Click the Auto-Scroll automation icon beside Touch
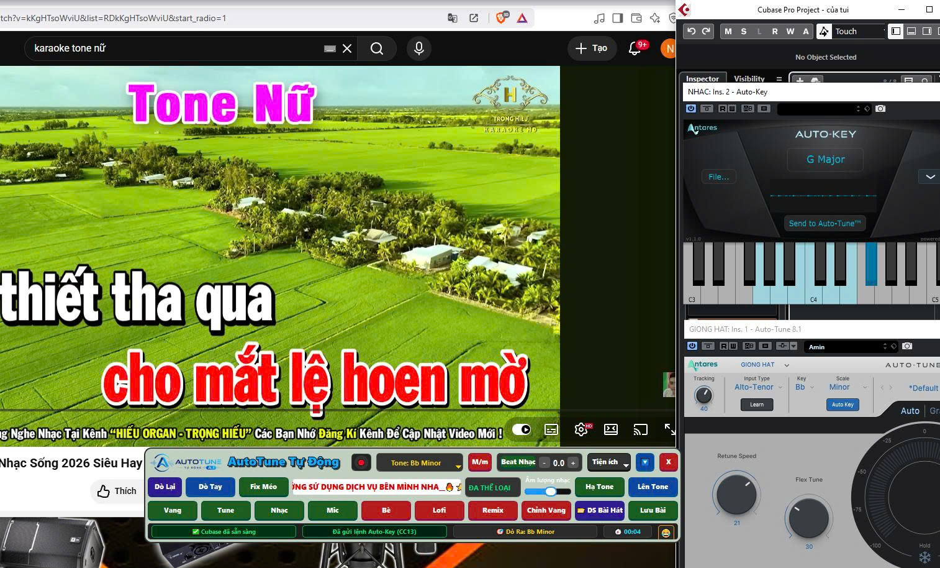 pos(824,31)
